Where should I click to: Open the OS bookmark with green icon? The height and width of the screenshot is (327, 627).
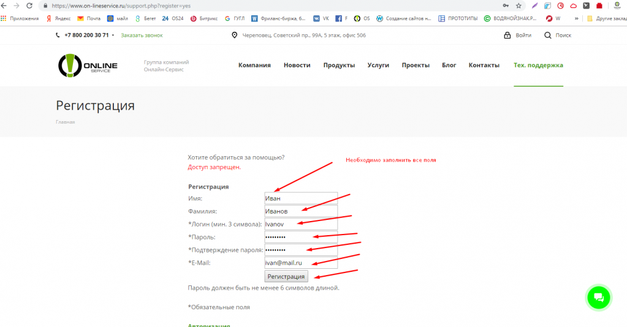click(362, 18)
